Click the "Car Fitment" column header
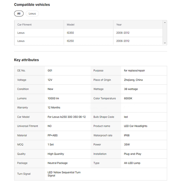Screen dimensions: 182x182 (x=25, y=25)
